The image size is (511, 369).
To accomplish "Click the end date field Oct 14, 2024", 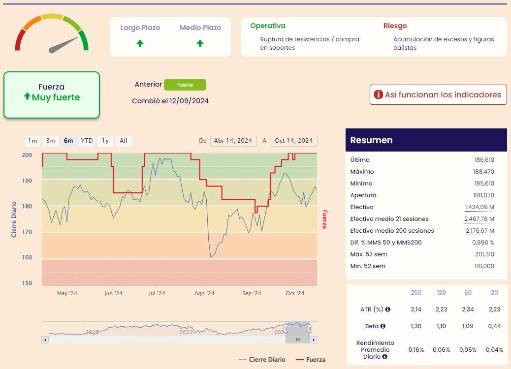I will click(294, 141).
